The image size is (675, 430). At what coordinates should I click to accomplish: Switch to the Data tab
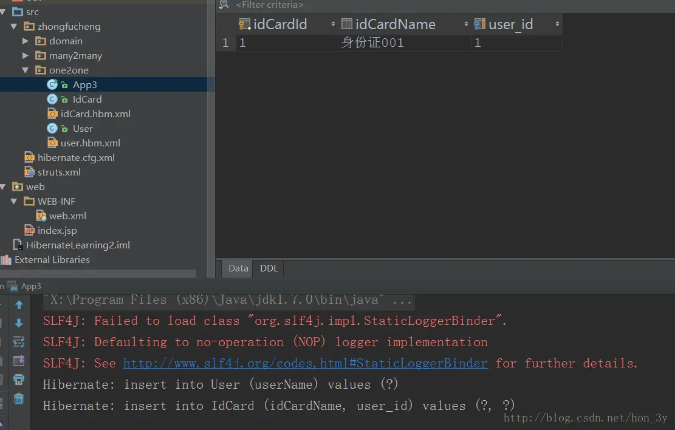click(238, 268)
